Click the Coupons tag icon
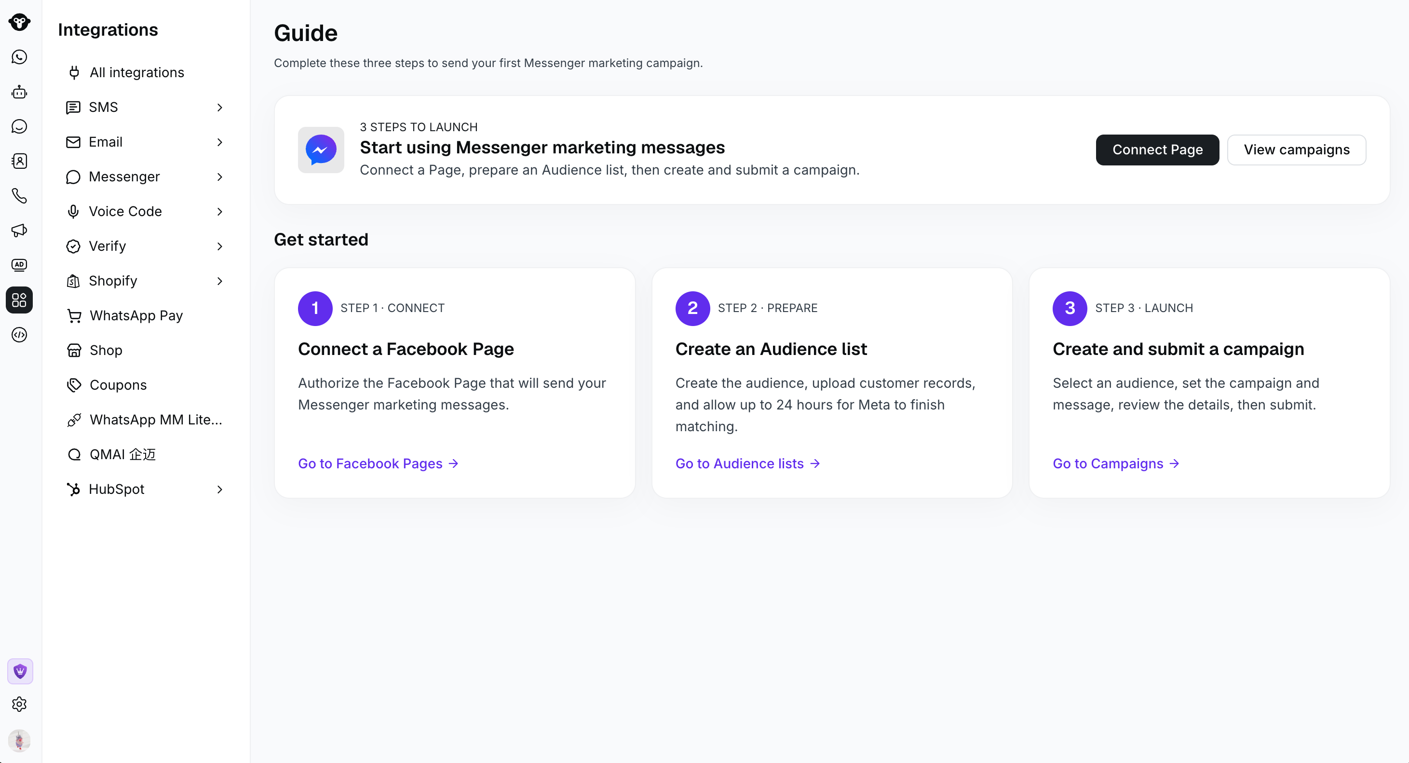Viewport: 1409px width, 763px height. pos(74,385)
